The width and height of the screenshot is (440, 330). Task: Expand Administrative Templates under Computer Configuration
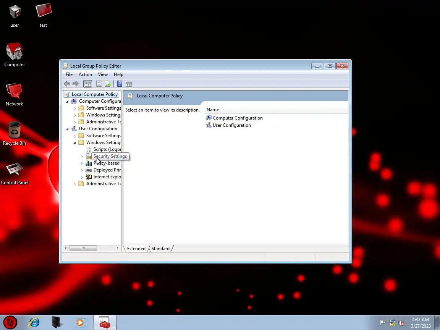74,122
